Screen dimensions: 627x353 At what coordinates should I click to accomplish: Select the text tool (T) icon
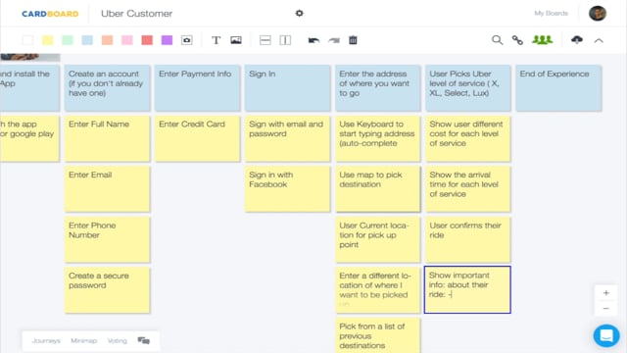[216, 40]
